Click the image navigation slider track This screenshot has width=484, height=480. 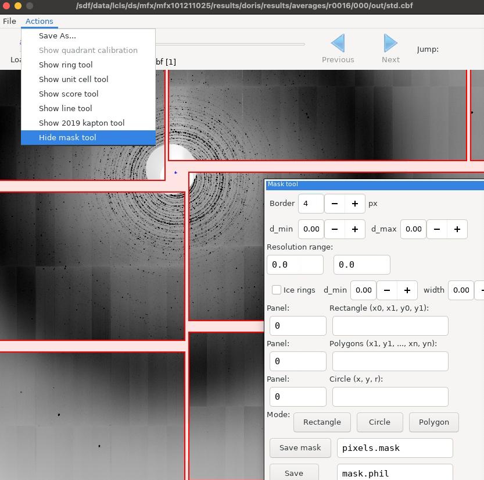(230, 44)
